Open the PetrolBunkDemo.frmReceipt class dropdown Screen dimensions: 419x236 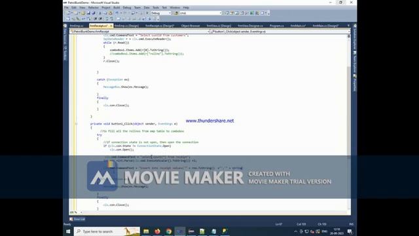[x=140, y=31]
